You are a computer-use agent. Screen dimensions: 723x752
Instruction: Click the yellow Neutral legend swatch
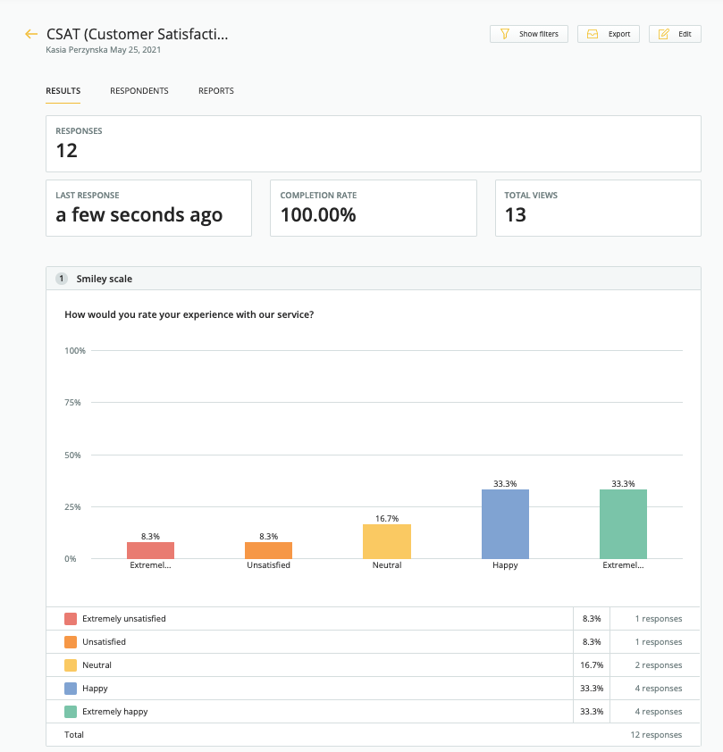pos(71,665)
